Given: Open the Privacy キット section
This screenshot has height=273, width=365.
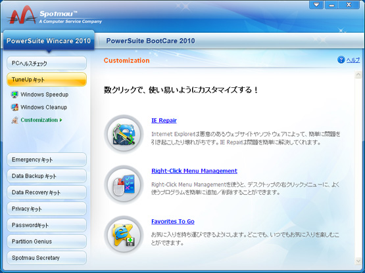Looking at the screenshot, I should 47,209.
